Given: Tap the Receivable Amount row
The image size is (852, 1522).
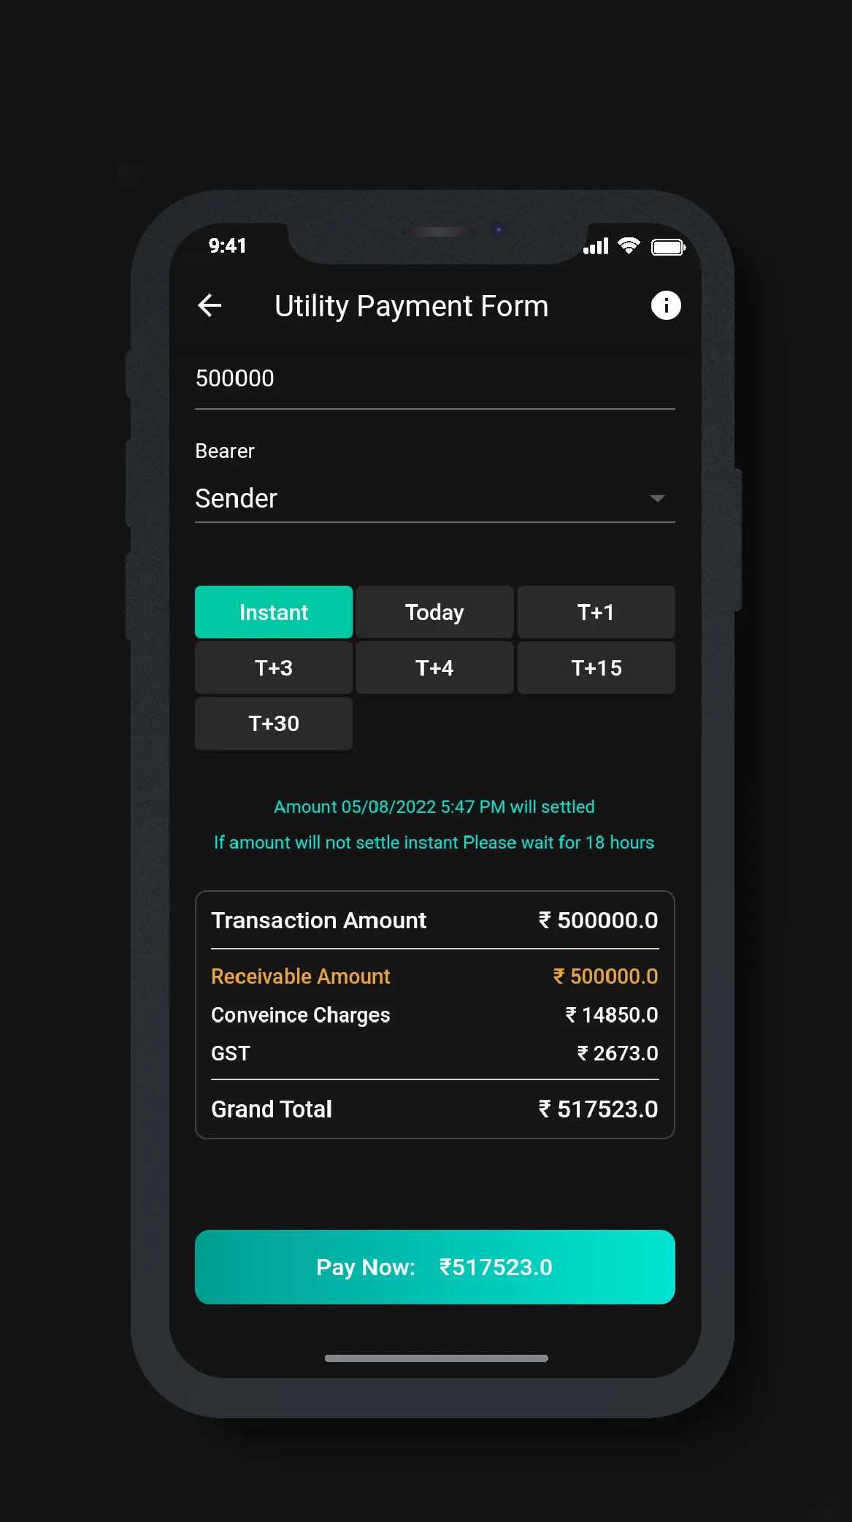Looking at the screenshot, I should (435, 976).
